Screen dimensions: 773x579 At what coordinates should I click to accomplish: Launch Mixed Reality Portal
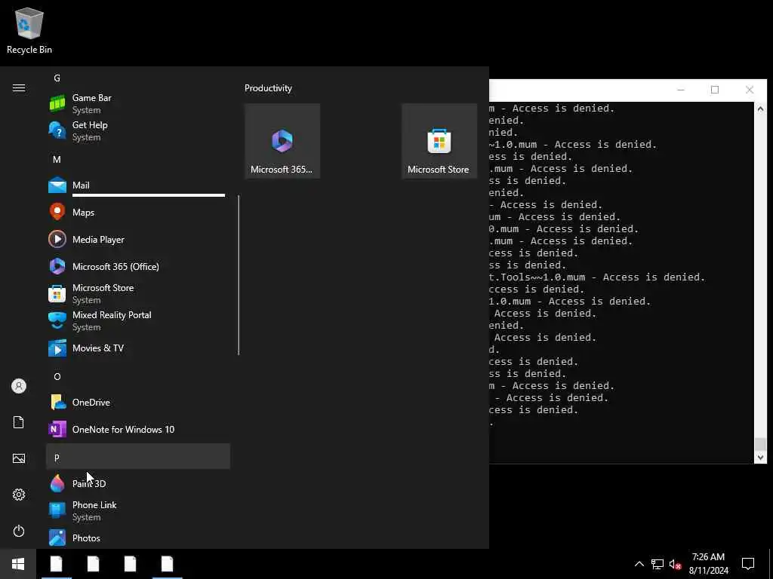pos(138,320)
